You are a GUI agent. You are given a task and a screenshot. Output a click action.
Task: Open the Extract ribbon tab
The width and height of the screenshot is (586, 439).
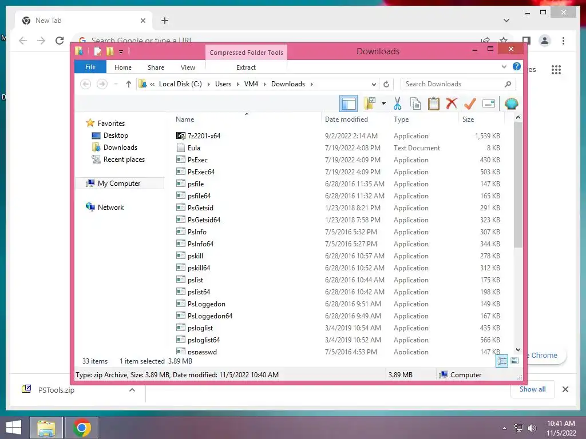pyautogui.click(x=246, y=67)
